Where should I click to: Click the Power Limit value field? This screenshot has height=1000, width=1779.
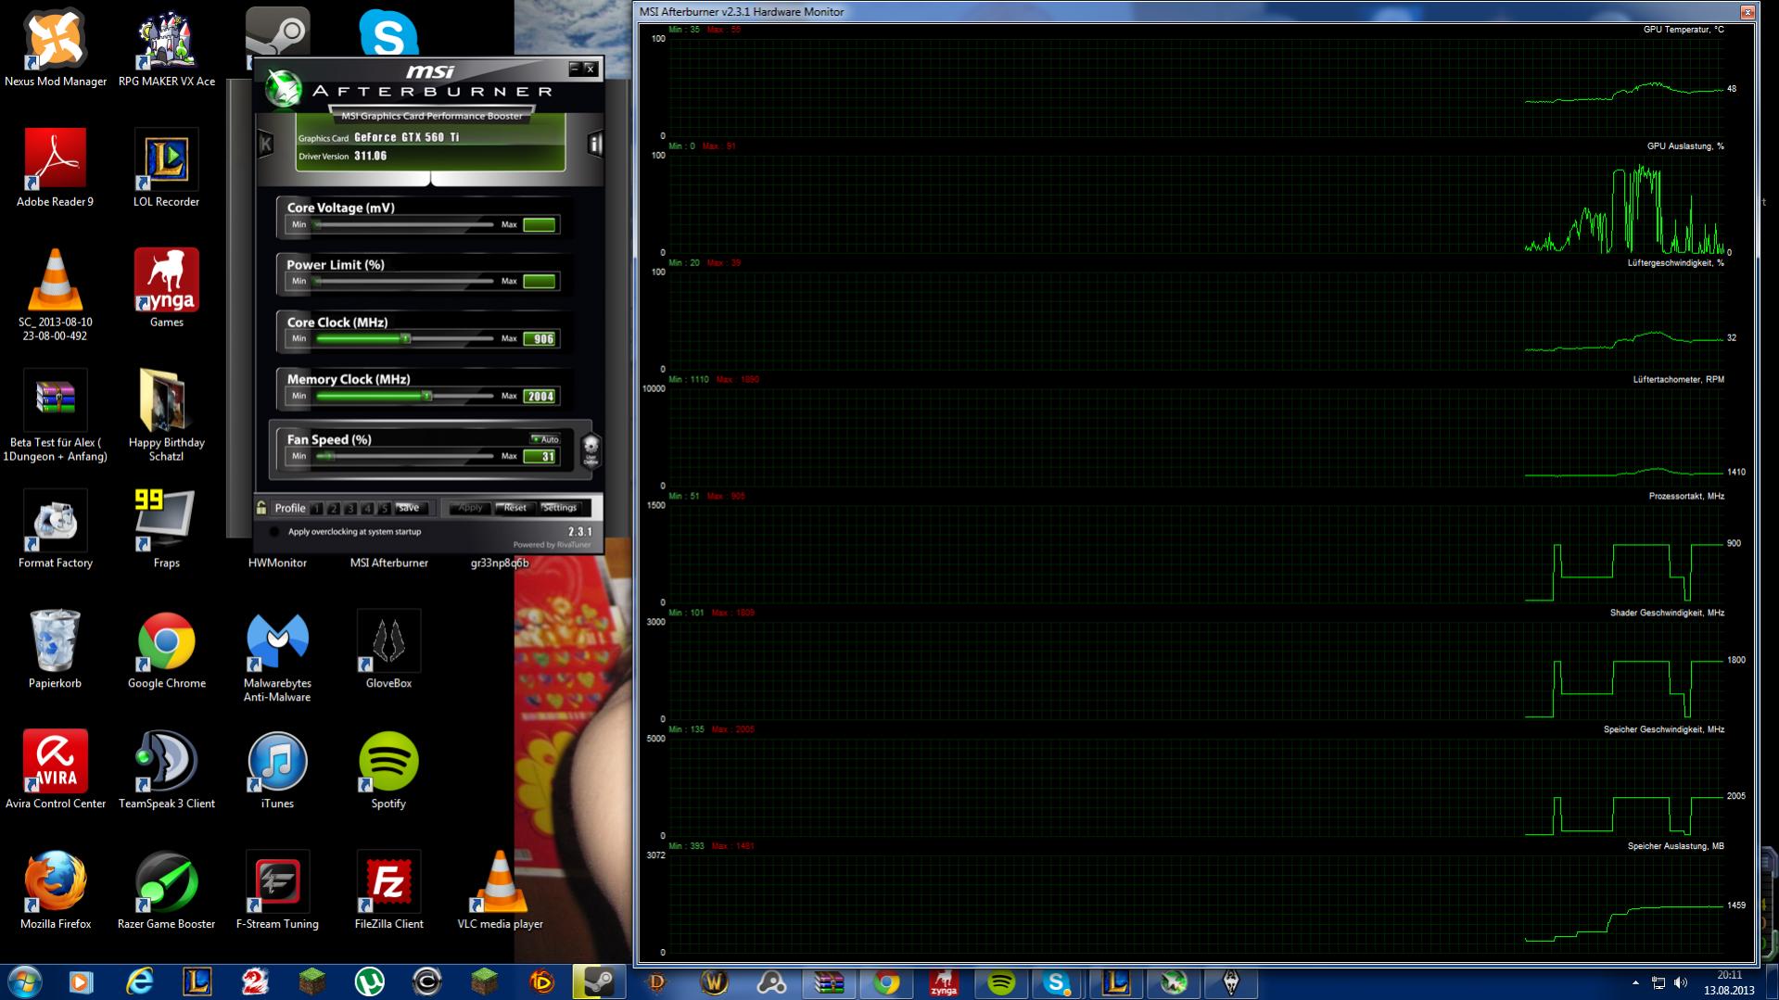(x=540, y=282)
